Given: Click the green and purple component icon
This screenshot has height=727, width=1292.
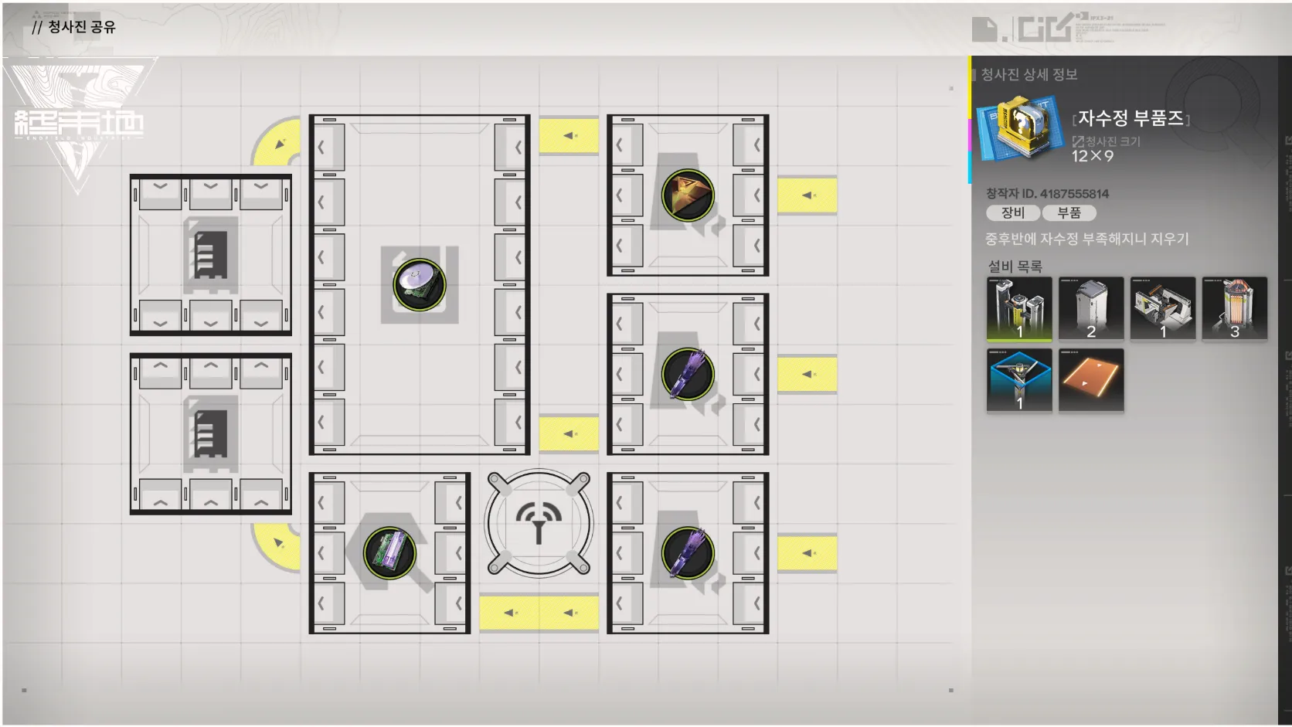Looking at the screenshot, I should [x=389, y=553].
